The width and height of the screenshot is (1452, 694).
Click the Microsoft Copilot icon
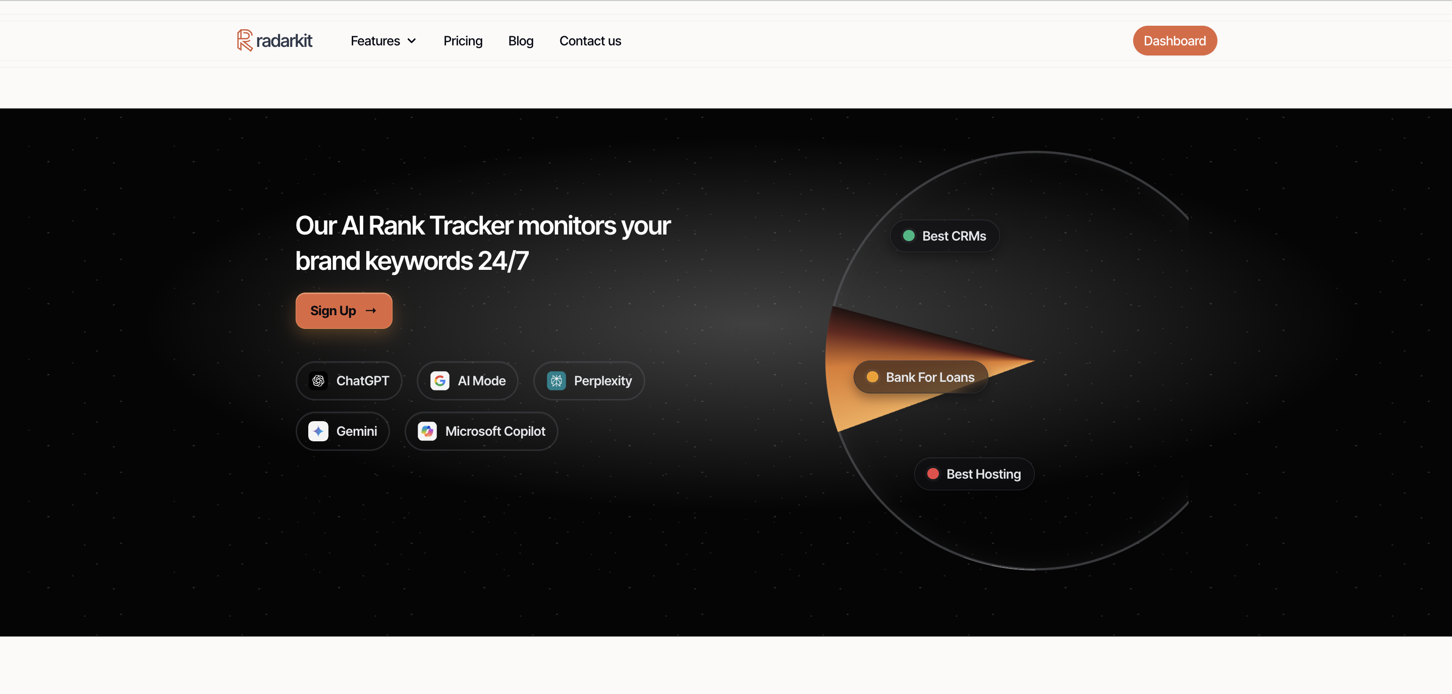point(427,431)
